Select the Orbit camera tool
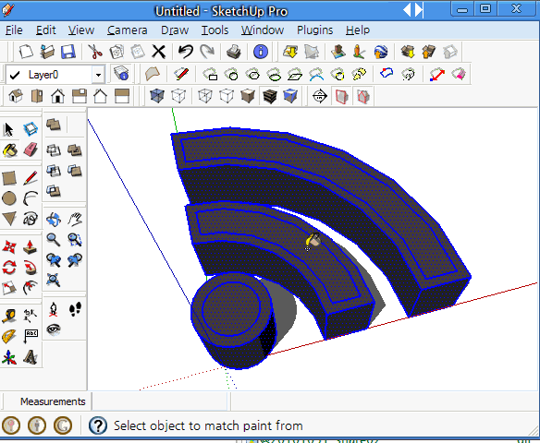The height and width of the screenshot is (443, 540). 54,220
